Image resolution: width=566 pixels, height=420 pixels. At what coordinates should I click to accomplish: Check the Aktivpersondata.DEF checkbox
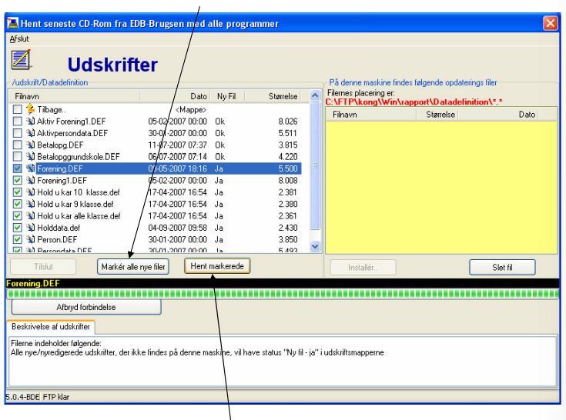(x=17, y=133)
